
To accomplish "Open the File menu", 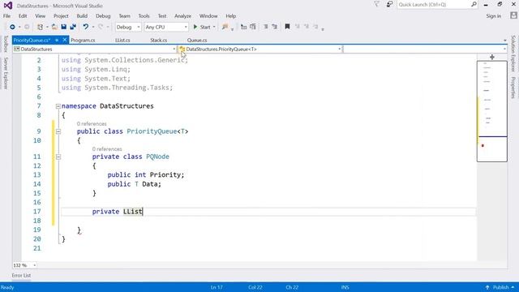I will pos(6,16).
